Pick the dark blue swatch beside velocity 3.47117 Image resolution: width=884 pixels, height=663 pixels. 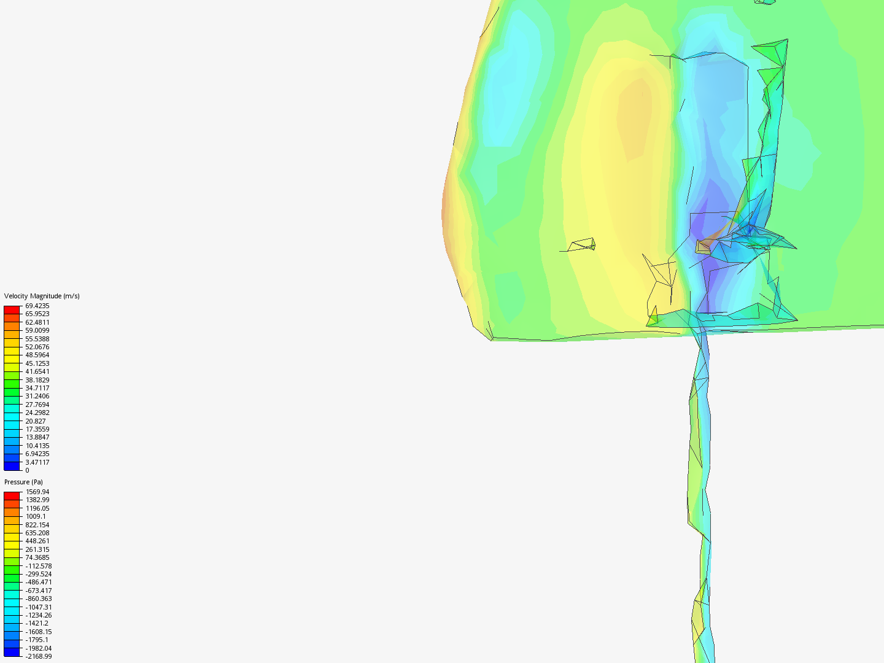tap(12, 466)
